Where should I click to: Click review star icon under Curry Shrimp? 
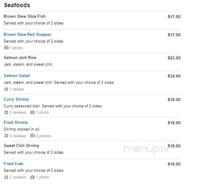point(6,112)
